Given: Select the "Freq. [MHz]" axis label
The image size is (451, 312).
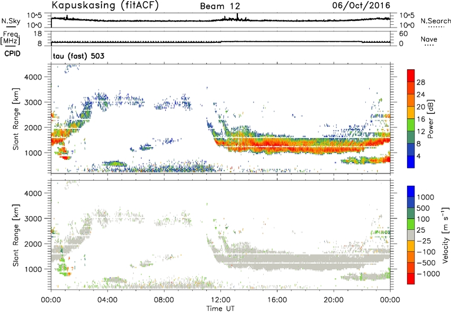Looking at the screenshot, I should coord(10,38).
